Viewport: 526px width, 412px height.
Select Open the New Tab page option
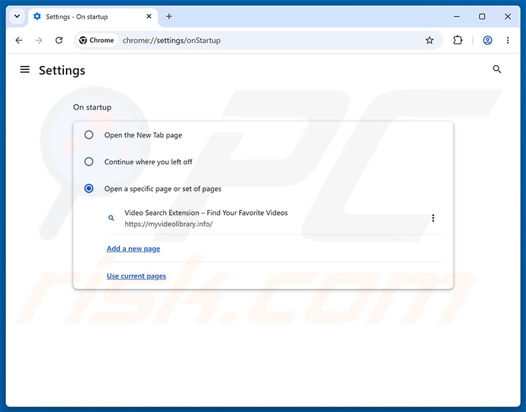coord(89,134)
